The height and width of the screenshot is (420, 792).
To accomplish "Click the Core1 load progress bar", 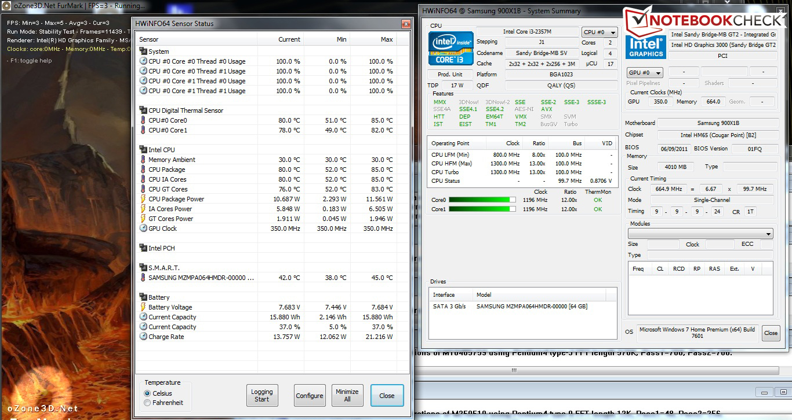I will tap(482, 209).
